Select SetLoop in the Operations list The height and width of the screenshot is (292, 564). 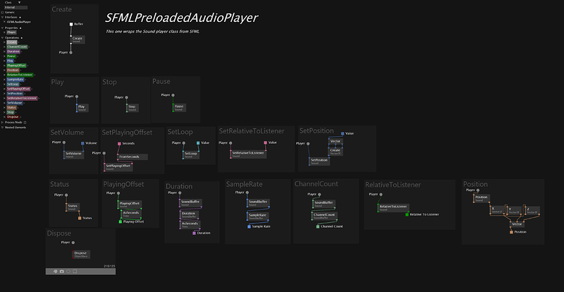coord(13,84)
